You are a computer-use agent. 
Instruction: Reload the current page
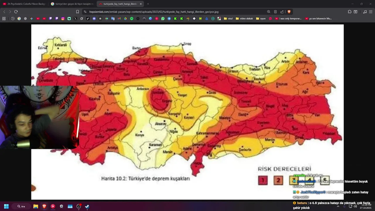[x=16, y=12]
